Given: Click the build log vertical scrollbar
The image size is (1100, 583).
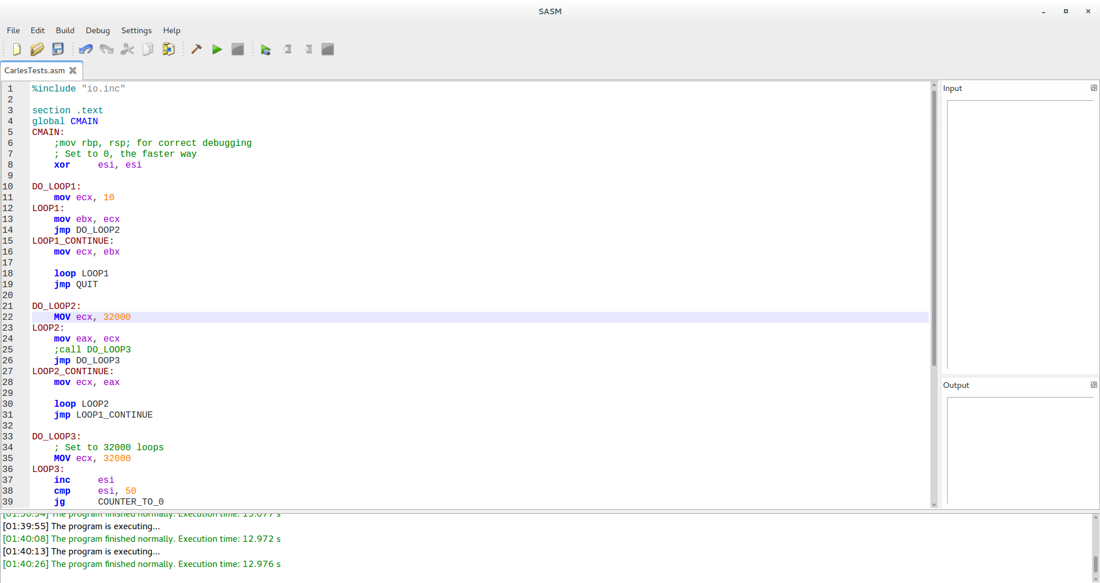Looking at the screenshot, I should [x=1095, y=565].
